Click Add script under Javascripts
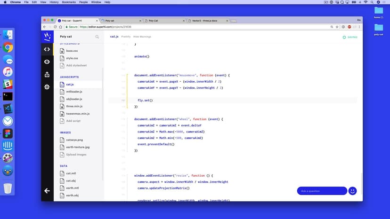The height and width of the screenshot is (219, 390). [x=73, y=121]
